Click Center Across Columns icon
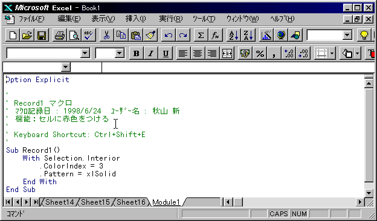The width and height of the screenshot is (377, 221). click(227, 53)
